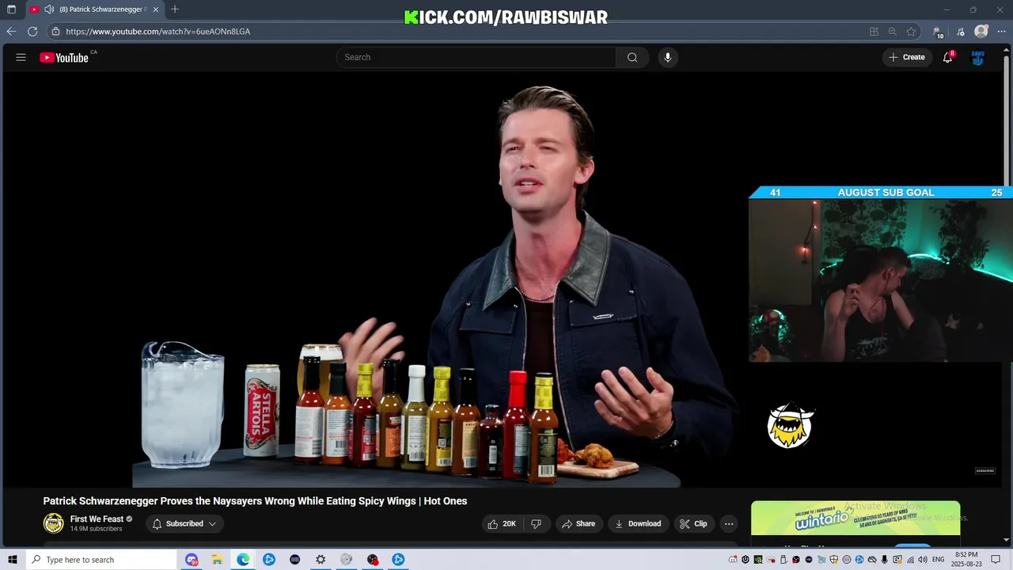Open the Subscribed notification dropdown

[x=184, y=523]
